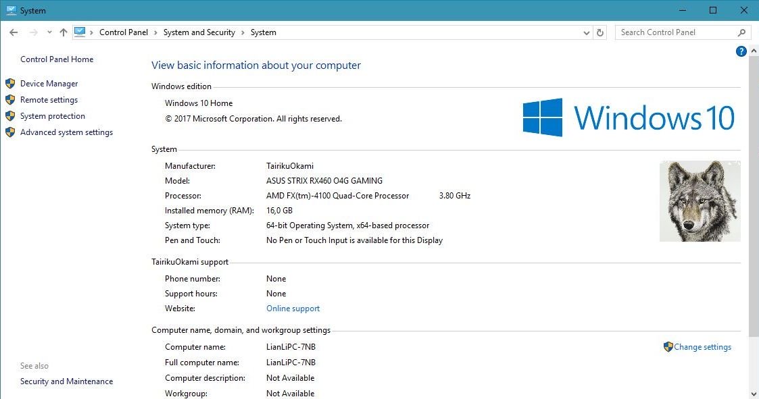The height and width of the screenshot is (399, 759).
Task: Click the text 'Windows 10 Home'
Action: [x=199, y=103]
